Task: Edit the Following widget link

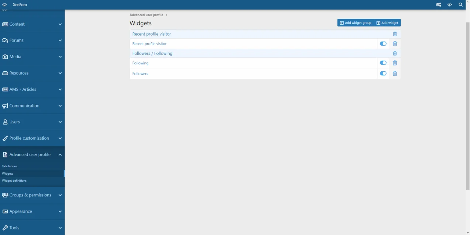Action: 140,63
